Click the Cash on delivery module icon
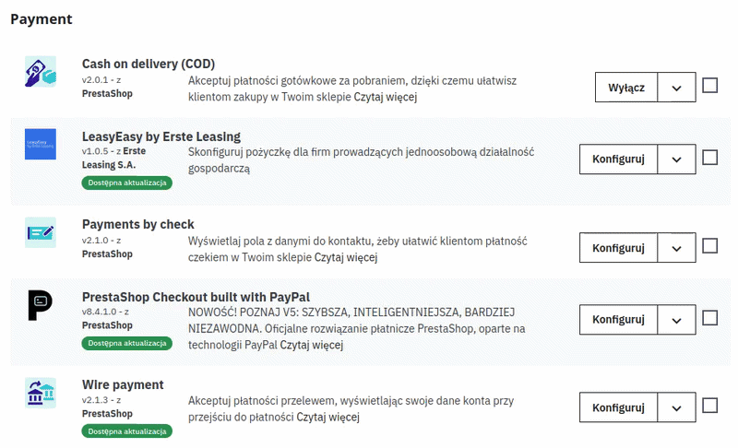The image size is (738, 448). pyautogui.click(x=41, y=71)
